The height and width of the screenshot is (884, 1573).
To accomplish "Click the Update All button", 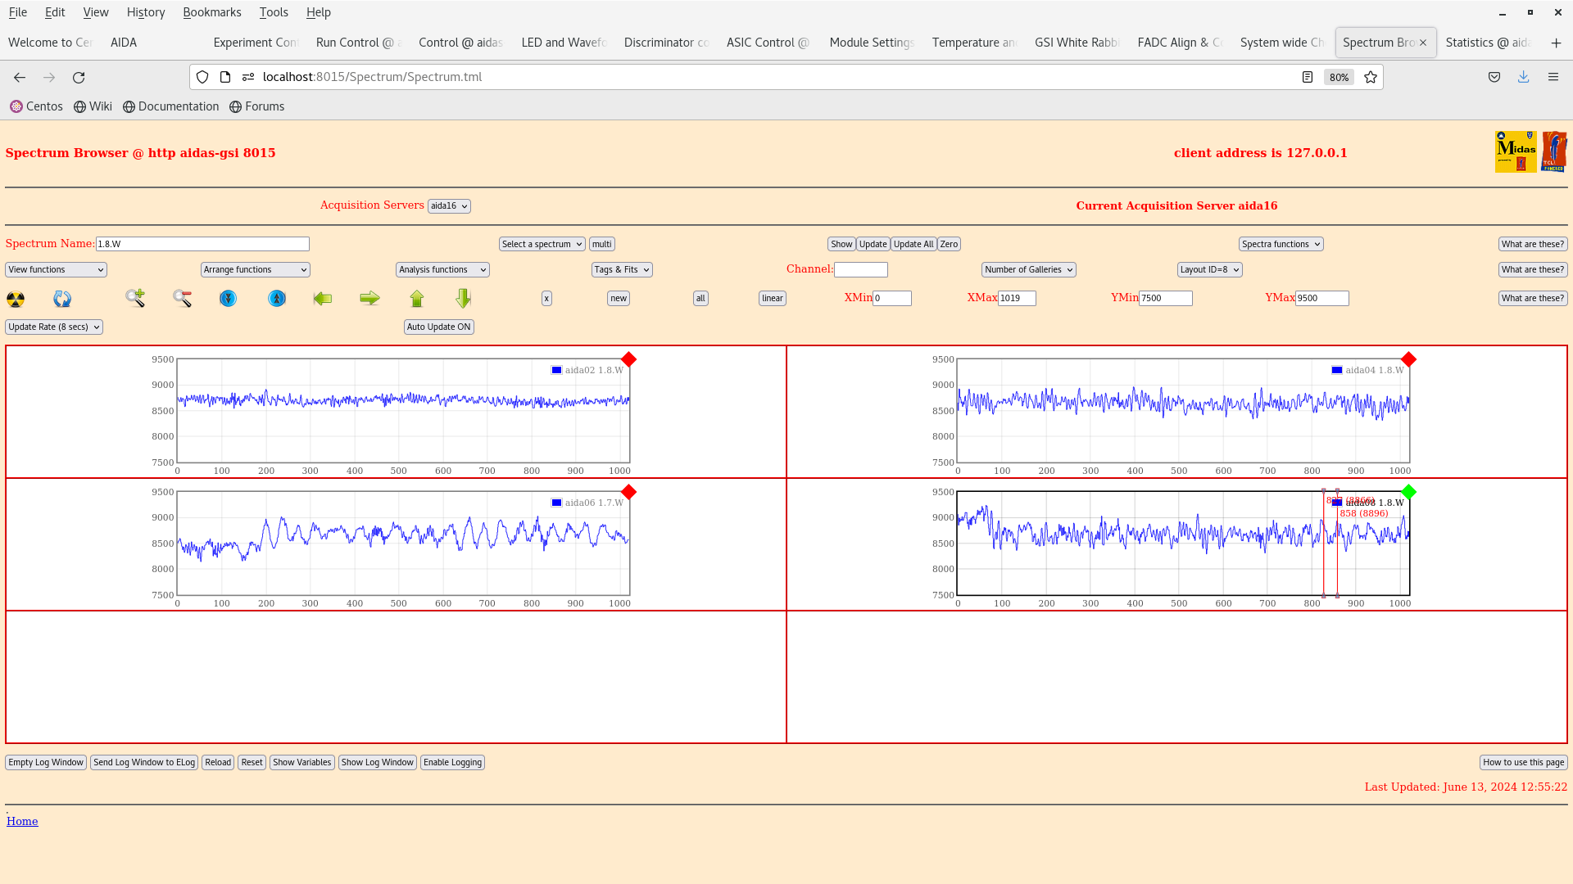I will click(913, 243).
